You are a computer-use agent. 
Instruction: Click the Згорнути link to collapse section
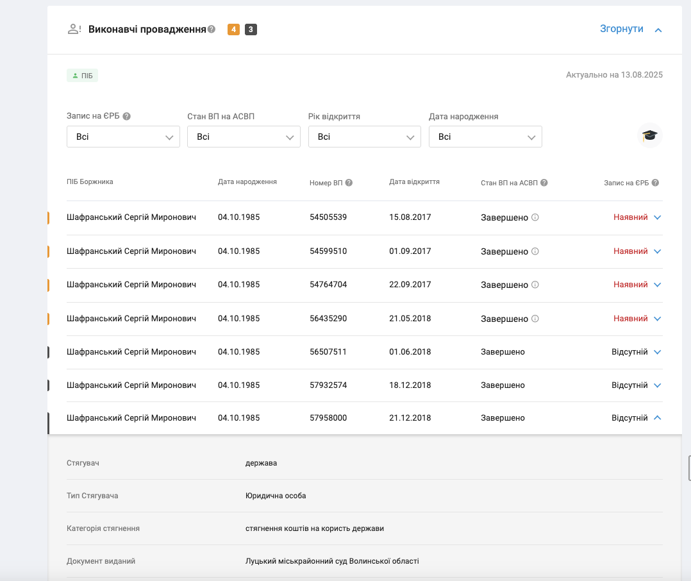point(621,29)
